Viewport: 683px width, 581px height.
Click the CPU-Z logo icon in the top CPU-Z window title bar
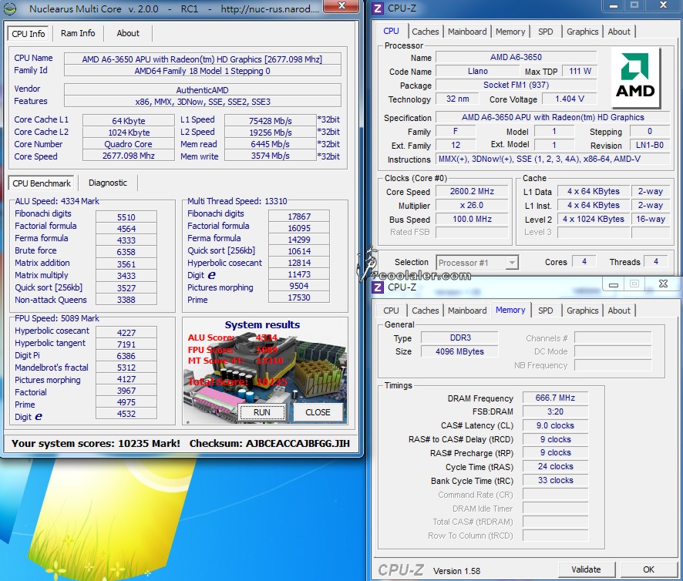378,8
